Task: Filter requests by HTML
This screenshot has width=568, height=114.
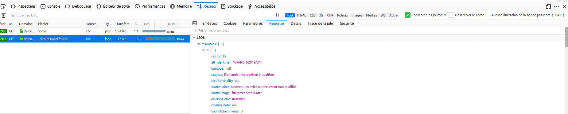Action: pyautogui.click(x=302, y=15)
